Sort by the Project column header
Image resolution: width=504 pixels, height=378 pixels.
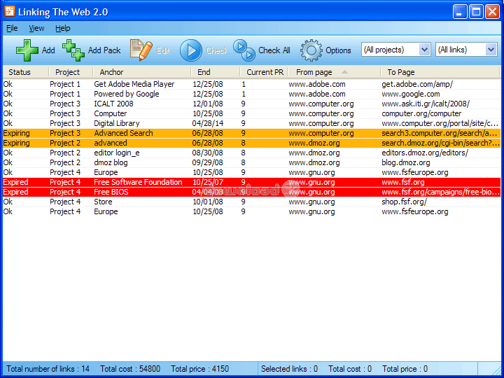71,72
